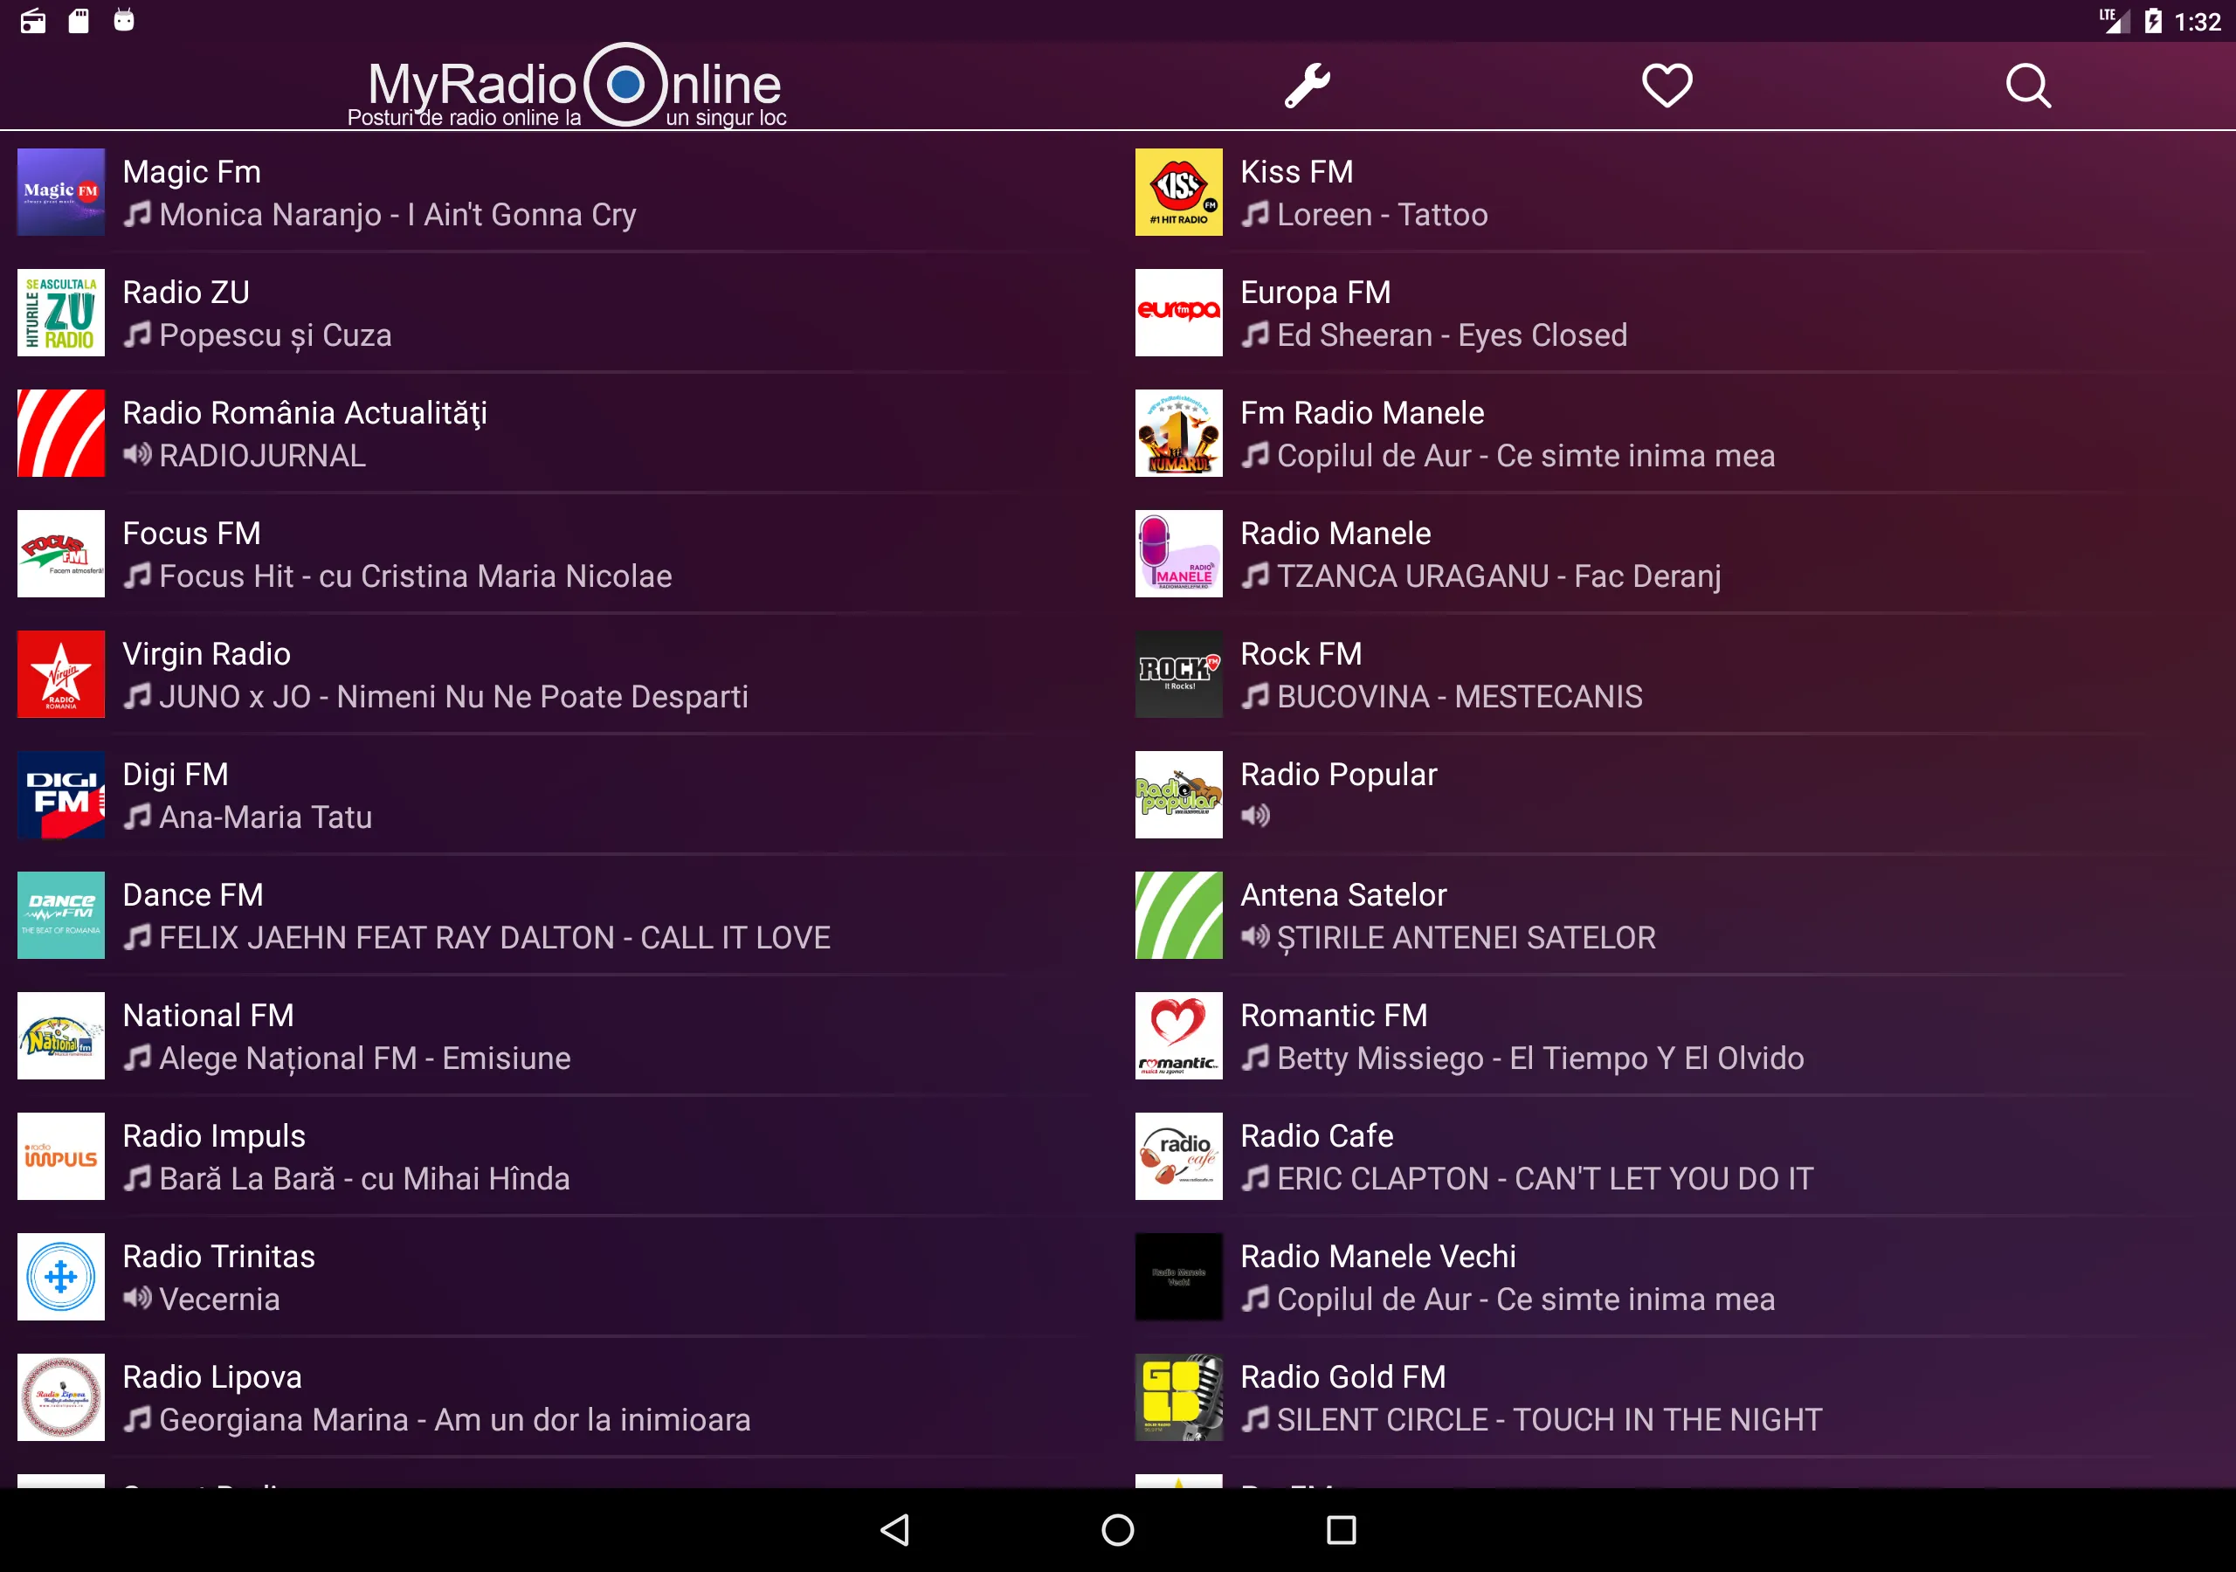Image resolution: width=2236 pixels, height=1572 pixels.
Task: Tap Georgiana Marina - Am un dor la inimioara
Action: (x=455, y=1420)
